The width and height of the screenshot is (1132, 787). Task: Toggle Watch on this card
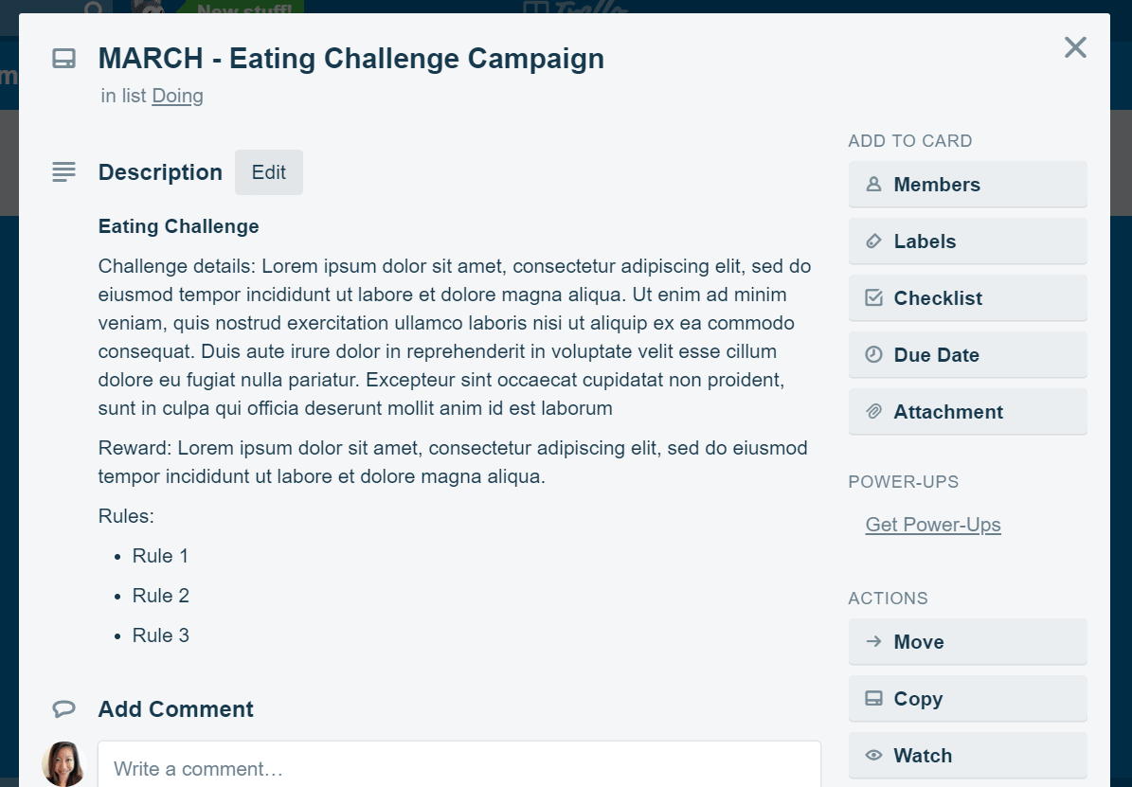(967, 756)
